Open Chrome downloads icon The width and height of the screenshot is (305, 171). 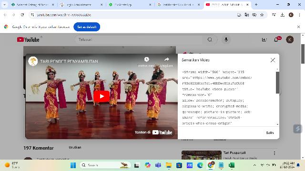pyautogui.click(x=283, y=15)
